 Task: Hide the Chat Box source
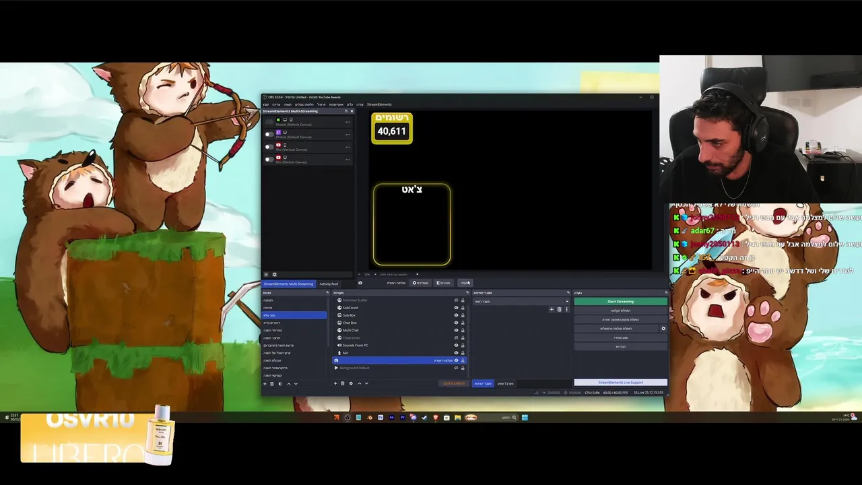tap(456, 323)
